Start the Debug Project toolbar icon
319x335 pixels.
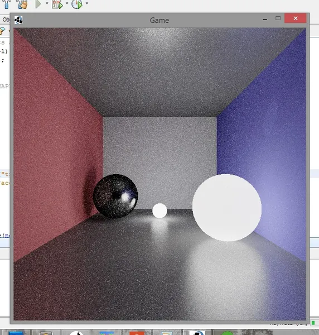click(57, 4)
